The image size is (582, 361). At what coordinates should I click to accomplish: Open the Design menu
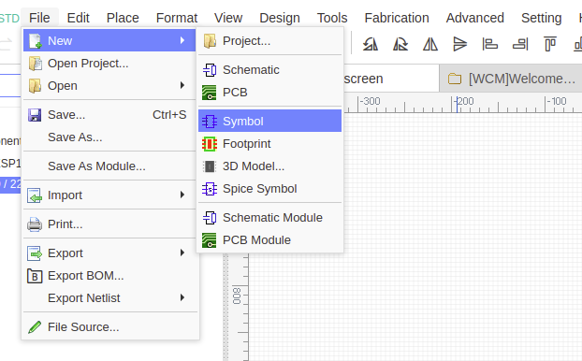click(x=280, y=18)
